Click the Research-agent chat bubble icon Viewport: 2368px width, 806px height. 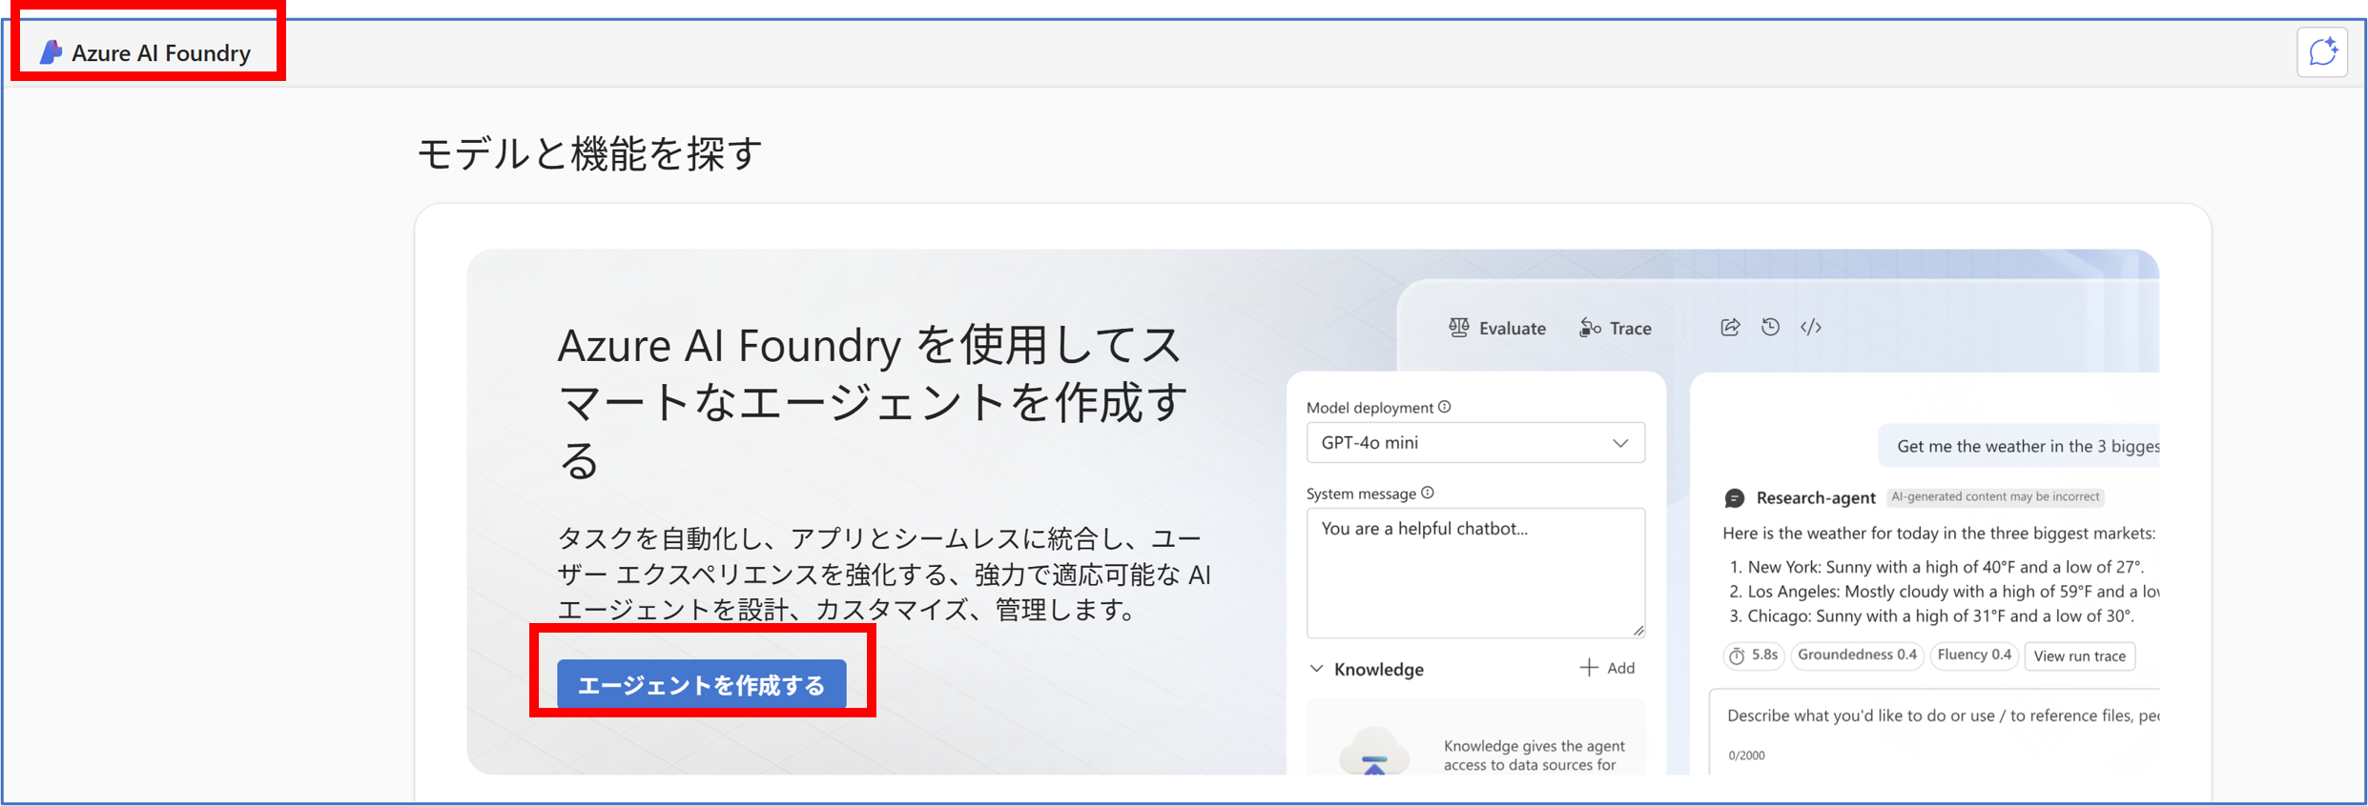coord(1735,497)
